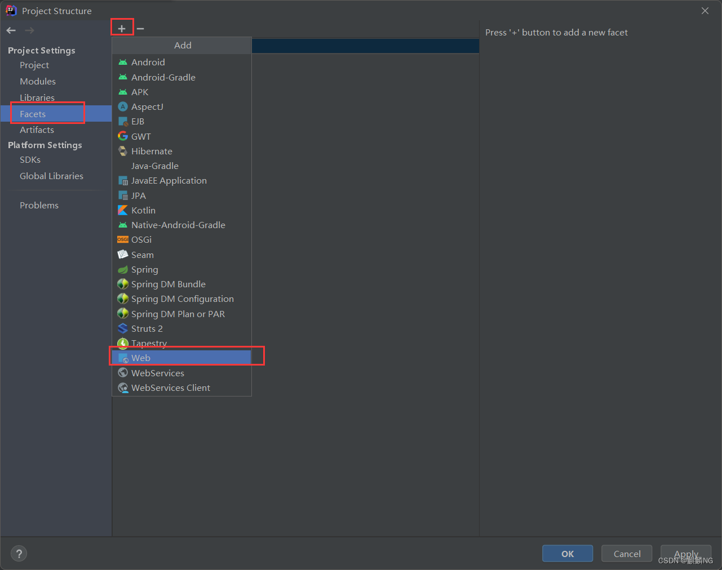Open the Libraries settings page
722x570 pixels.
tap(37, 97)
